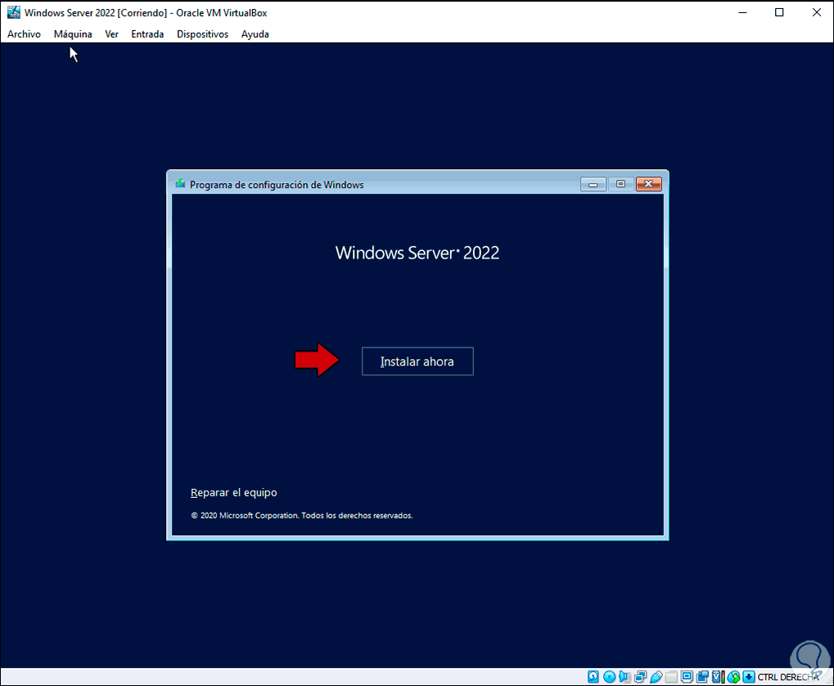Open the Entrada menu
Screen dimensions: 834x686
pyautogui.click(x=147, y=34)
